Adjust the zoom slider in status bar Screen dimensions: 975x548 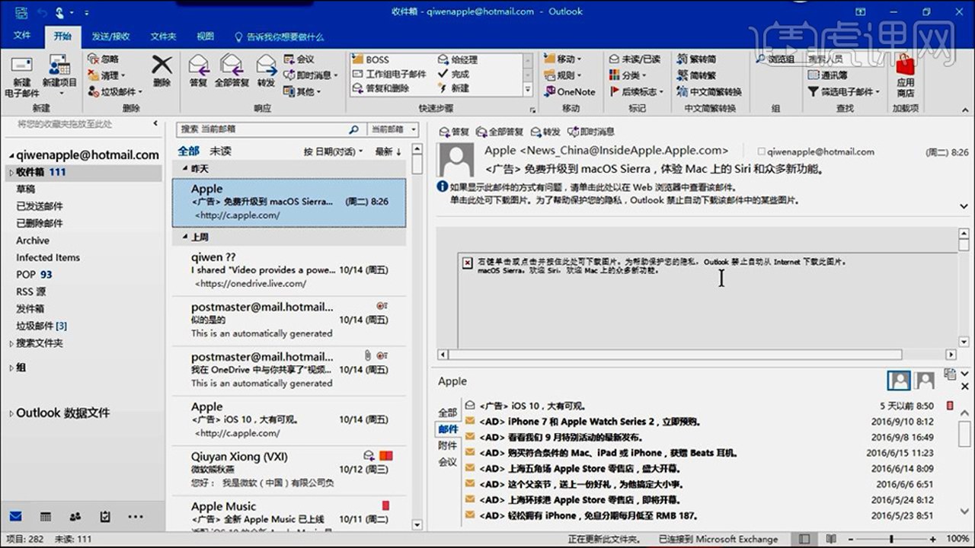(891, 539)
